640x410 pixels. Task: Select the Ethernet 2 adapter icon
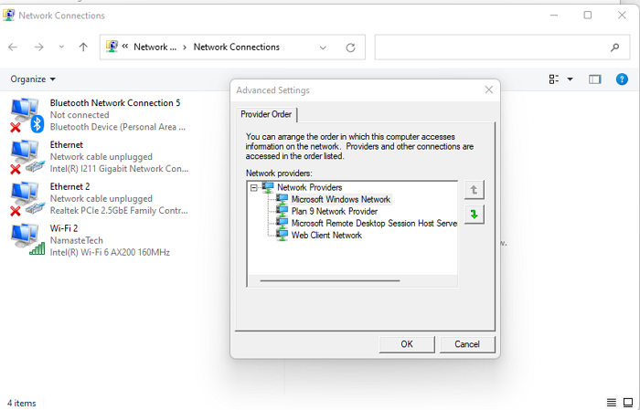pos(27,199)
